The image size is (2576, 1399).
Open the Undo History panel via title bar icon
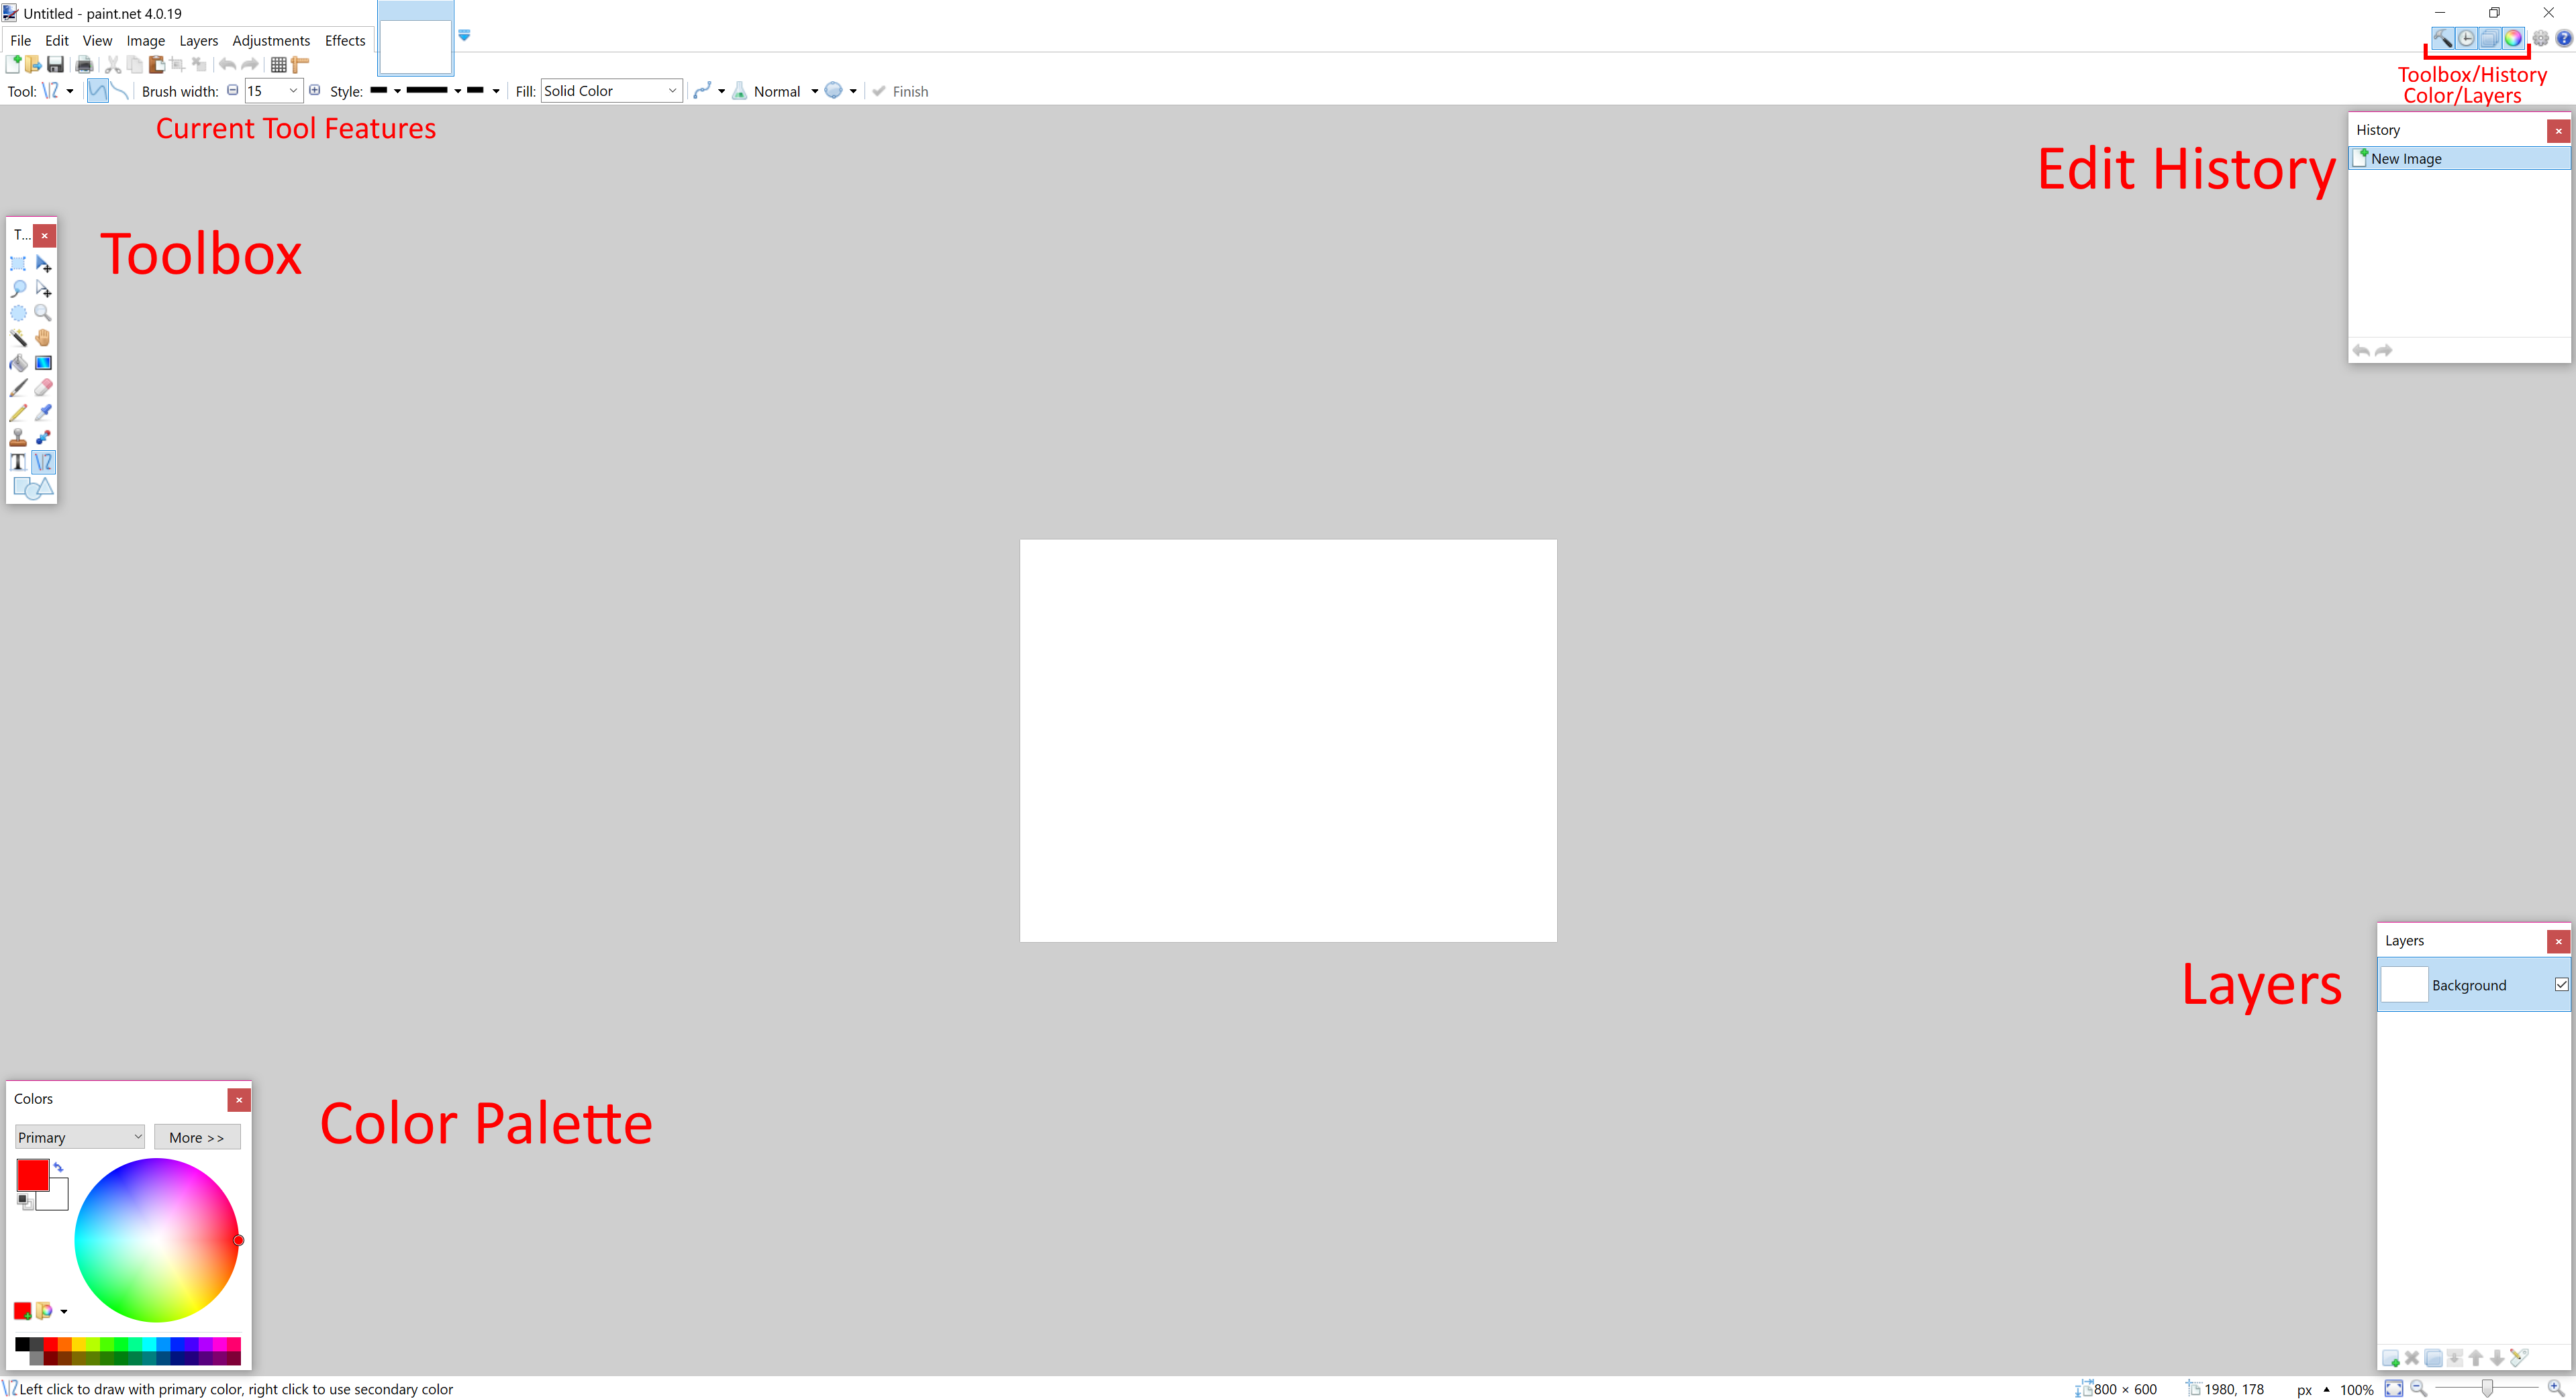pyautogui.click(x=2466, y=38)
